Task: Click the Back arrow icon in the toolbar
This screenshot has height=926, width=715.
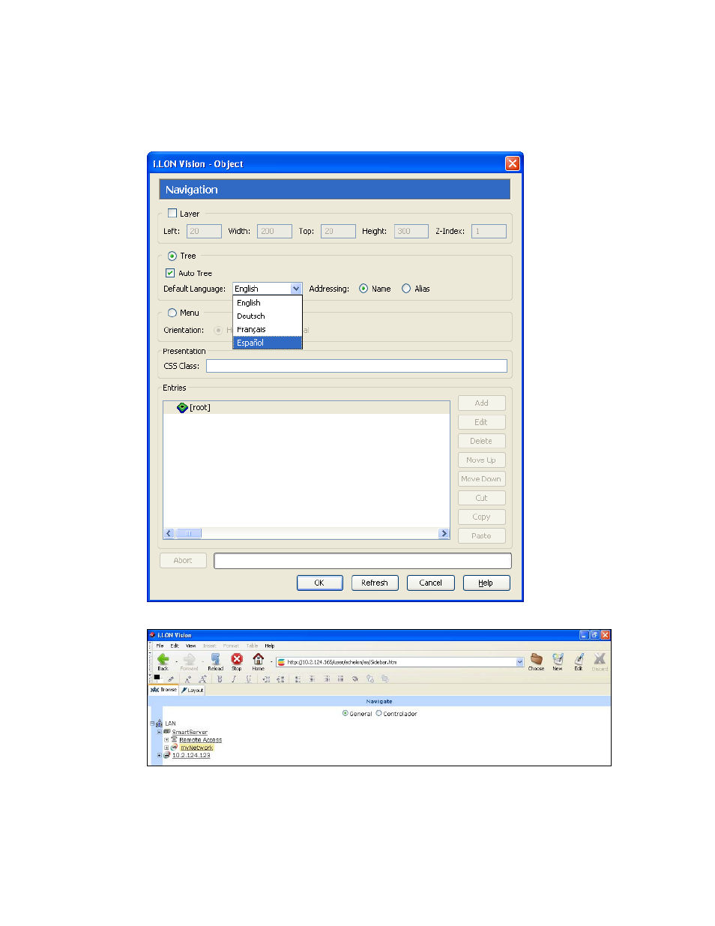Action: (163, 659)
